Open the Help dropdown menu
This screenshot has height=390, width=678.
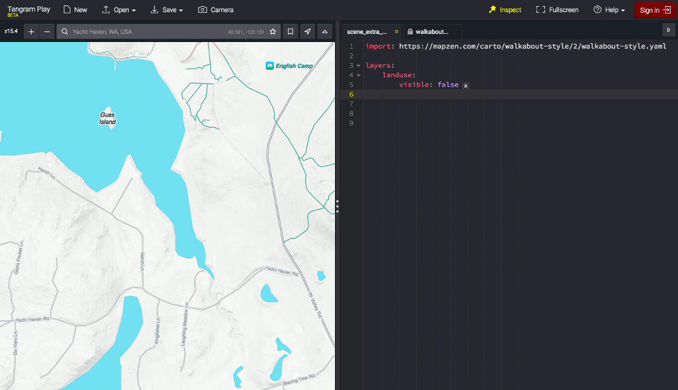pyautogui.click(x=609, y=9)
